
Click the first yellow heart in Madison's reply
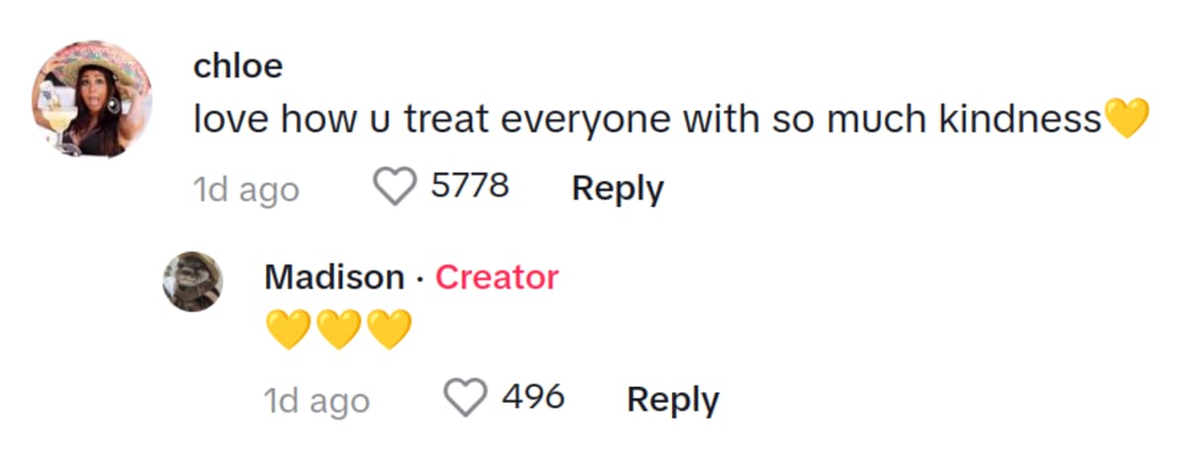point(288,330)
